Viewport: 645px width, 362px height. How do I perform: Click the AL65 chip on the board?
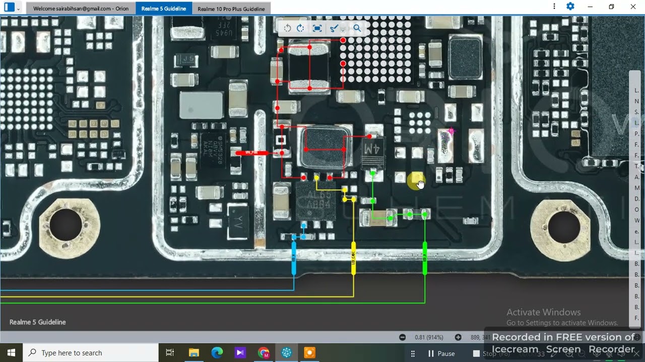(317, 200)
